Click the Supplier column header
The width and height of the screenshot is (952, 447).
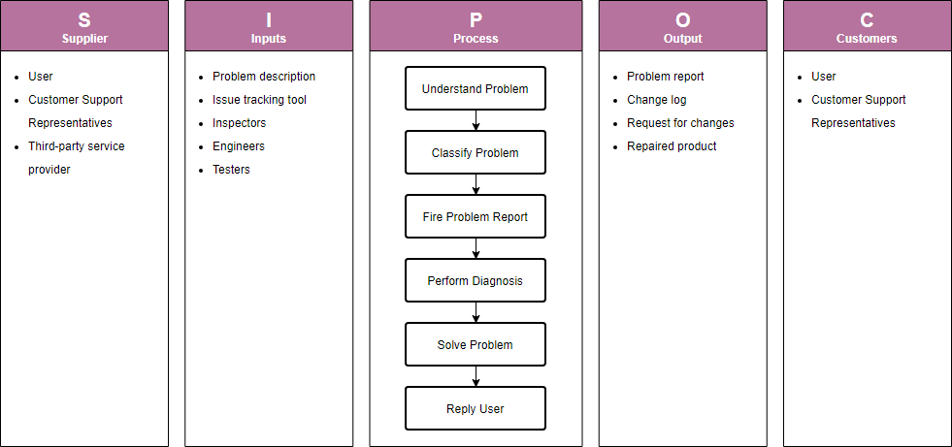pyautogui.click(x=84, y=26)
